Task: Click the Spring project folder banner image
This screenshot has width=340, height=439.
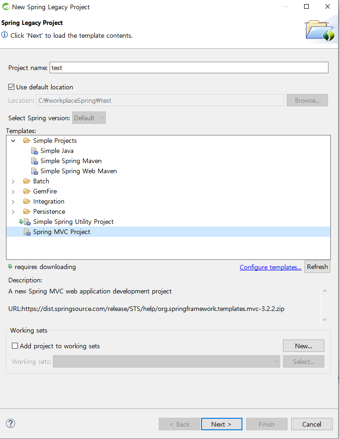Action: (x=320, y=31)
